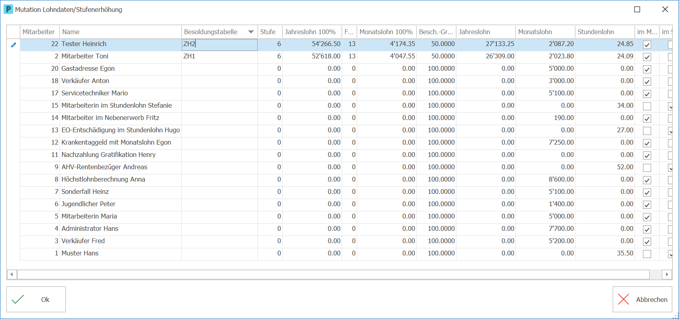Enable 'im Monatslohn' for AHV-Rentenbezüger Andreas
Screen dimensions: 679x319
click(x=647, y=168)
